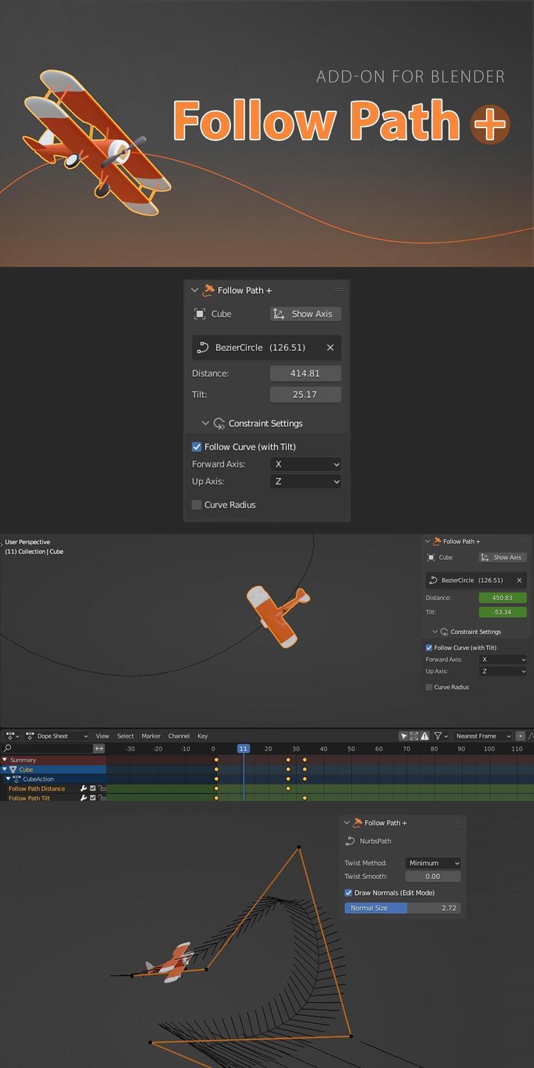Open the filters funnel dropdown in Dope Sheet

441,736
